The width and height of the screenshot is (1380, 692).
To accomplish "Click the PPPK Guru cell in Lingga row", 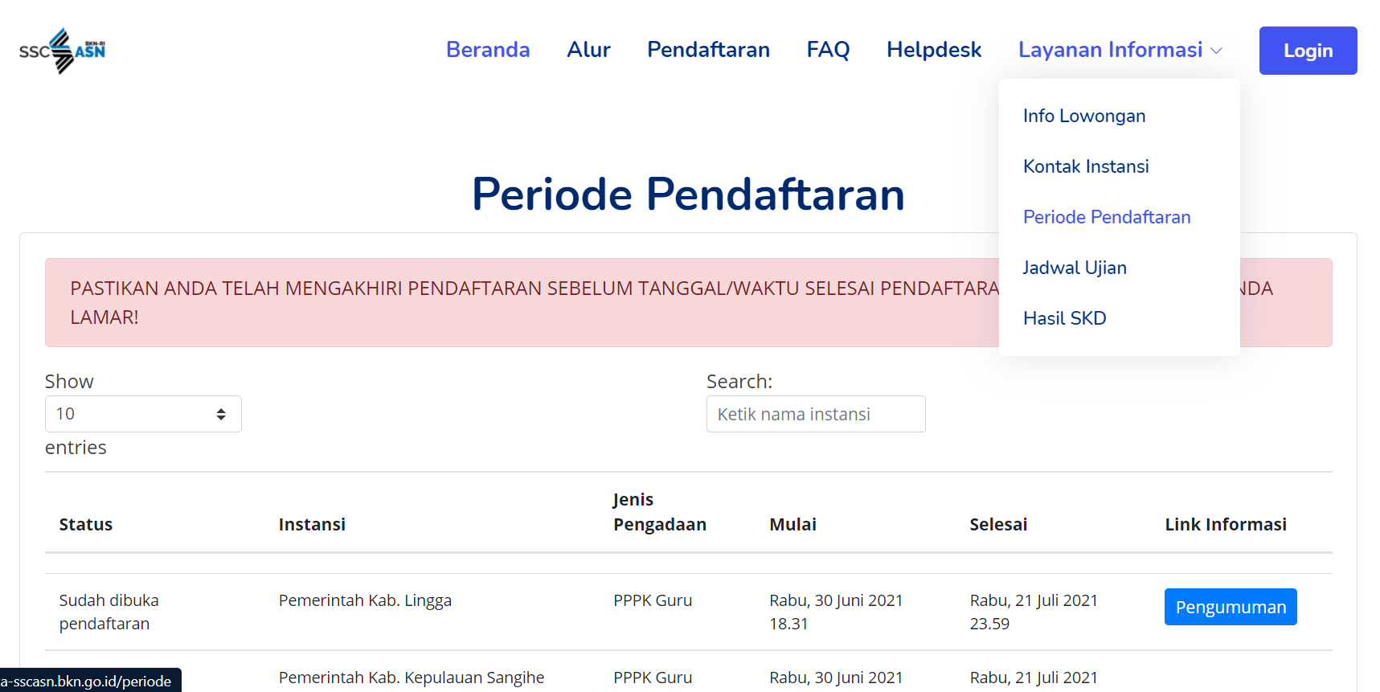I will point(653,600).
